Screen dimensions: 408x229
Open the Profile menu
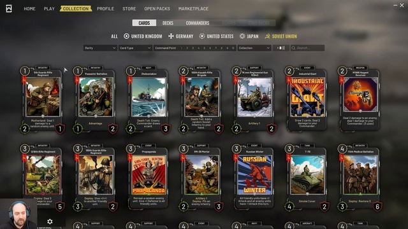[105, 8]
